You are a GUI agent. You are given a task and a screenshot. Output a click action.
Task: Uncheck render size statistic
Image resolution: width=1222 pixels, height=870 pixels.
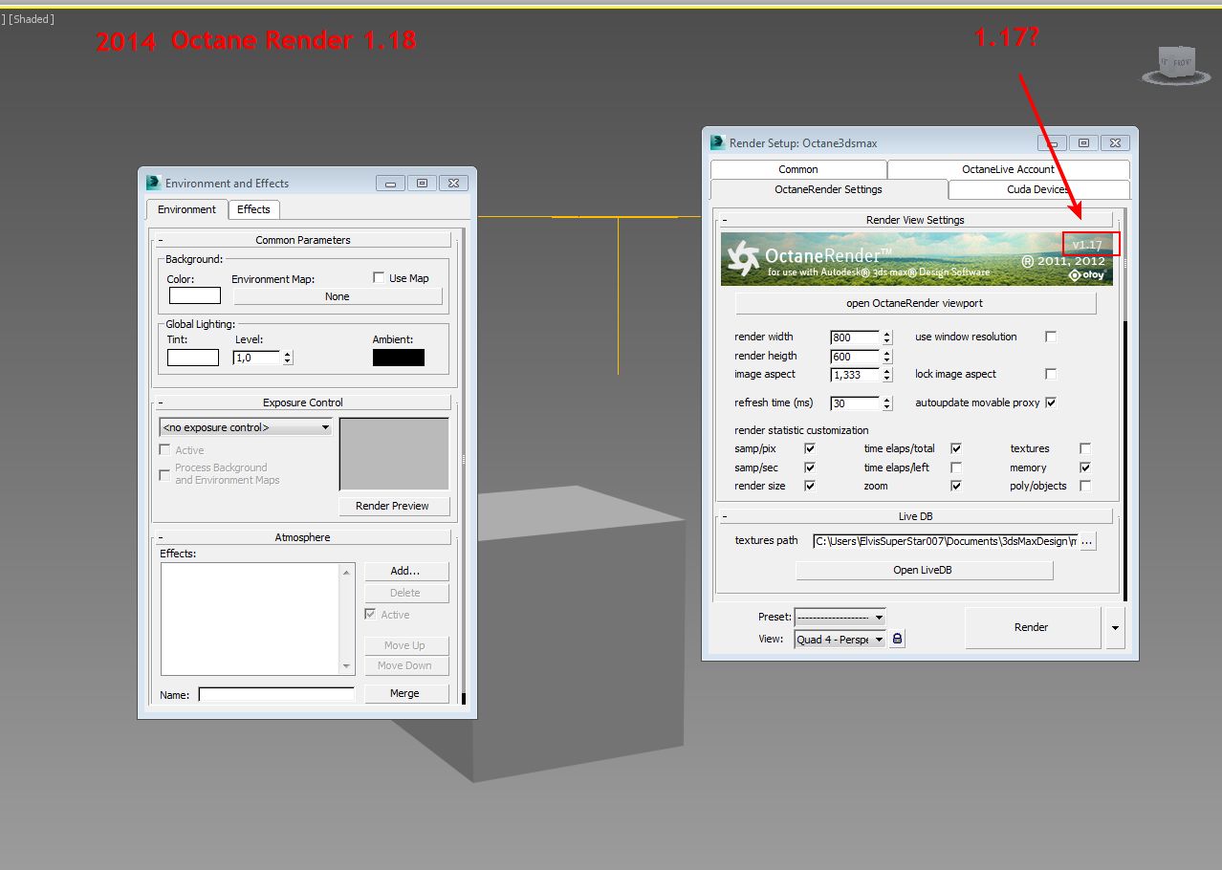click(x=810, y=486)
